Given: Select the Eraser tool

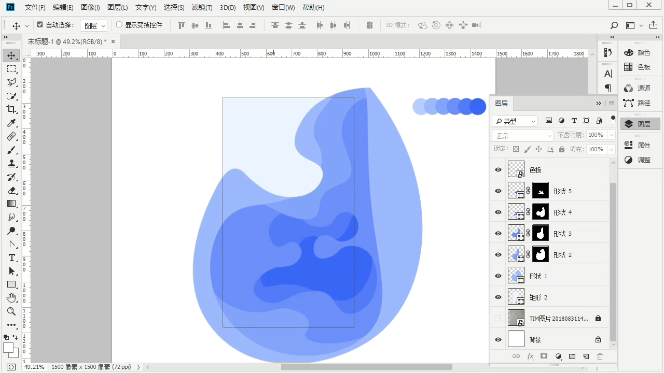Looking at the screenshot, I should (x=11, y=190).
